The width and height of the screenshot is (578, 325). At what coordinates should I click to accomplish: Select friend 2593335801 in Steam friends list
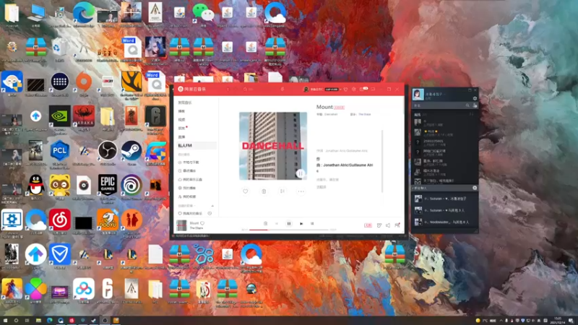(x=444, y=142)
